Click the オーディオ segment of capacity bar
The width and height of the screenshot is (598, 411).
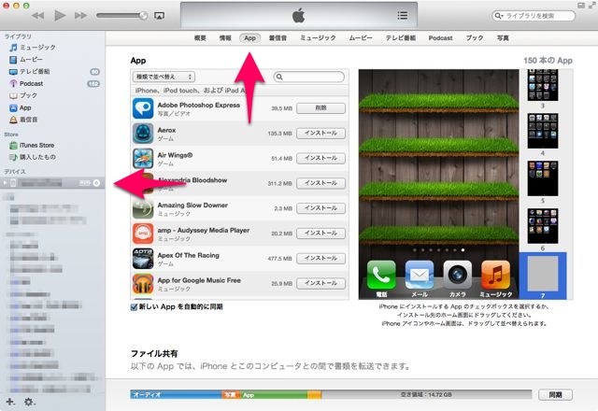(x=177, y=395)
